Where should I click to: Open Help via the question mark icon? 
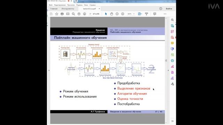161,9
